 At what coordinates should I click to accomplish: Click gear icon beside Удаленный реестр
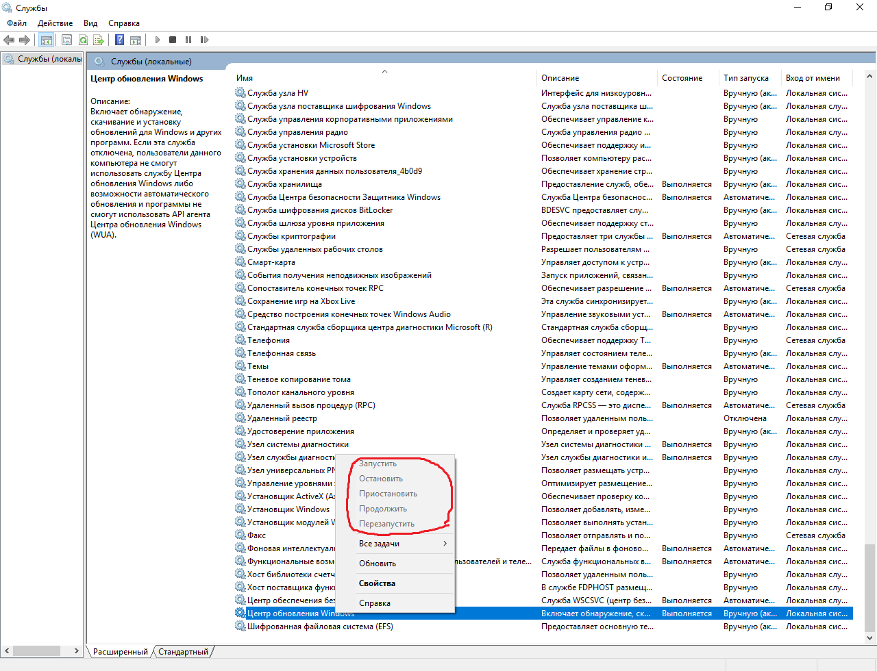(240, 418)
